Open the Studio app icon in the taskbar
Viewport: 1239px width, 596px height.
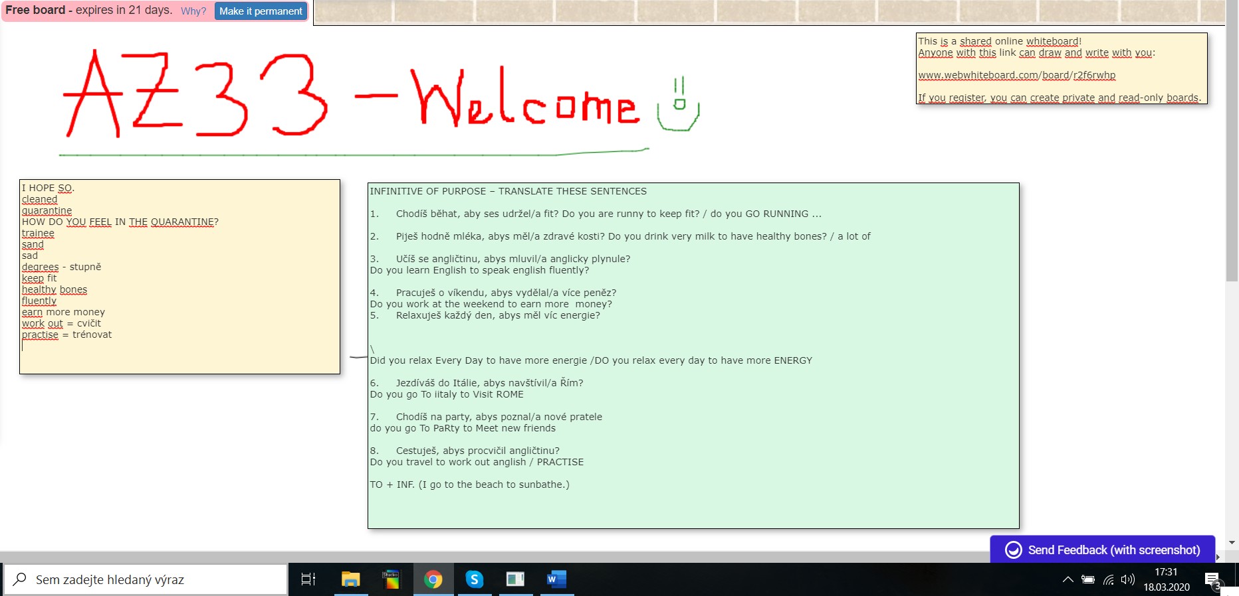tap(391, 579)
